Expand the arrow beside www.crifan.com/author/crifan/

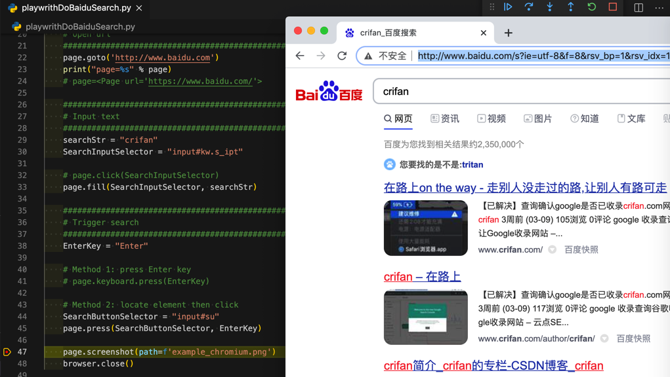coord(604,338)
